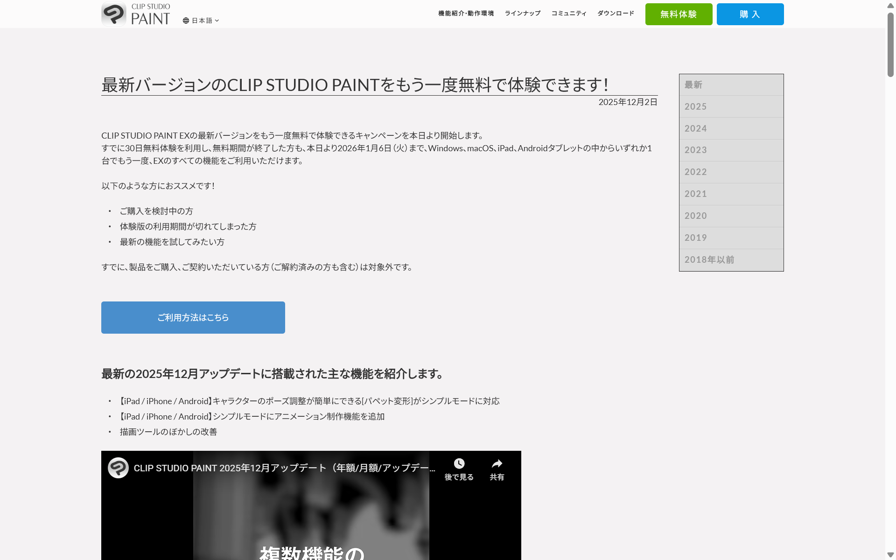Open the 機能紹介・動作環境 page
The image size is (896, 560).
click(465, 13)
